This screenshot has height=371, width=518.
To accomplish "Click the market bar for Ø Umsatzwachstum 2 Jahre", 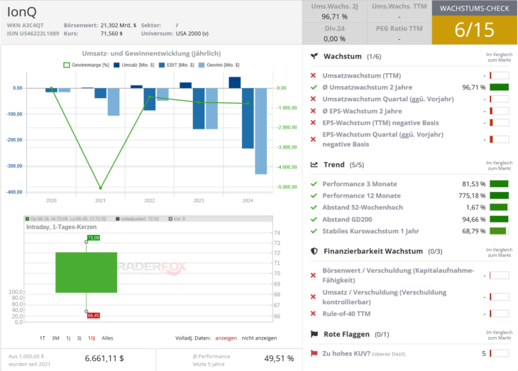I will tap(499, 87).
